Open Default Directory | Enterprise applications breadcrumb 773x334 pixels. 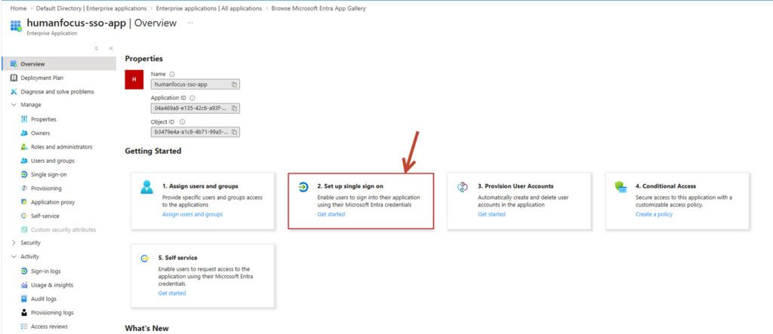click(91, 8)
